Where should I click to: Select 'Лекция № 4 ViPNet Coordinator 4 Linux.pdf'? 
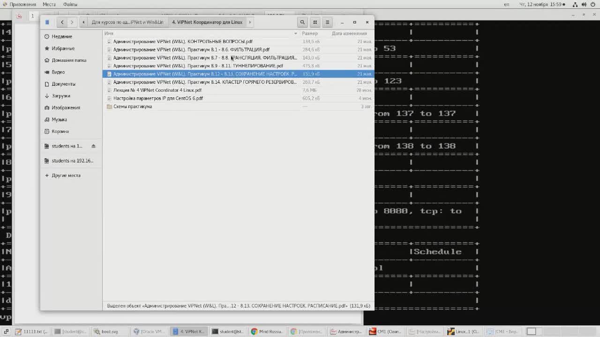(x=238, y=90)
